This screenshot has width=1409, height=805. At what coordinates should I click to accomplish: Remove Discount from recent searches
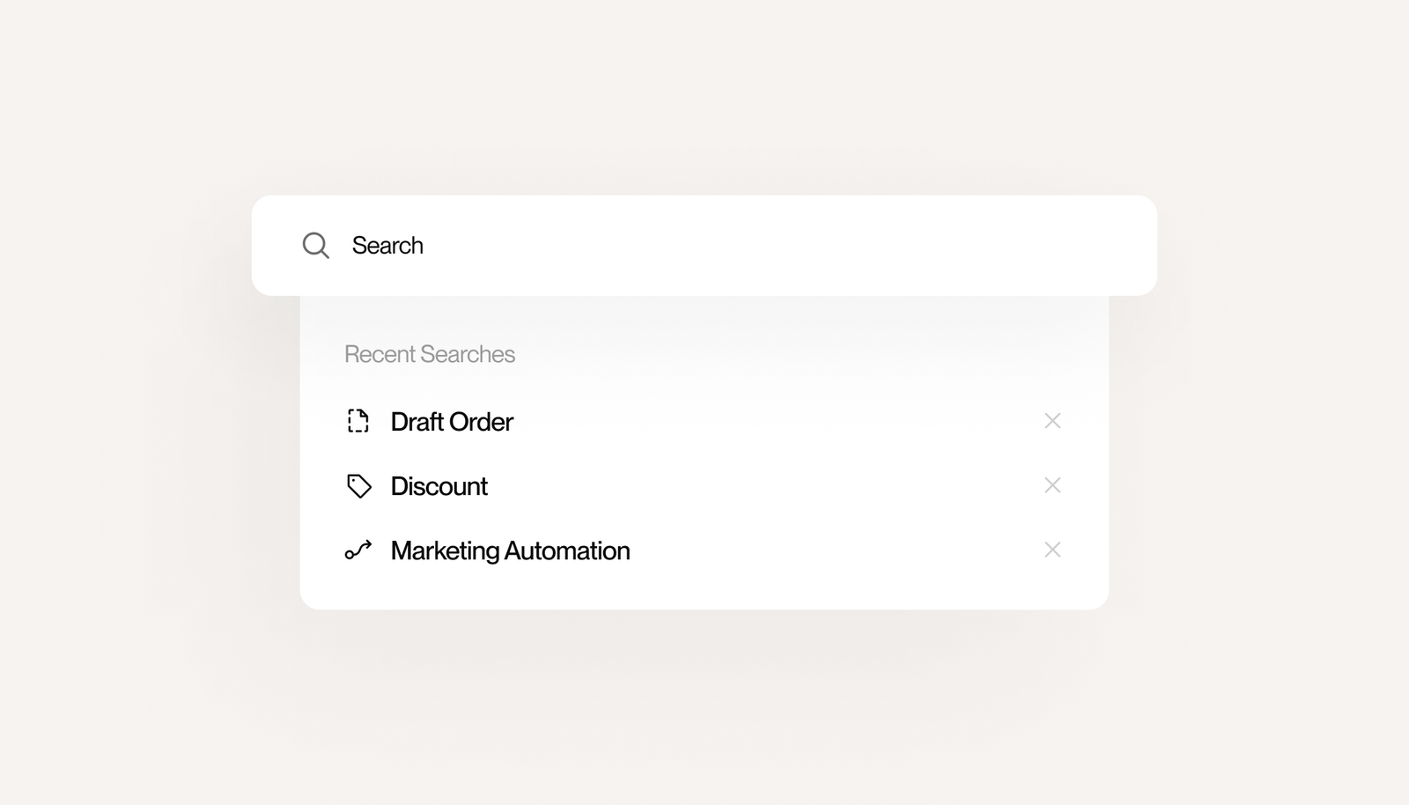click(1052, 485)
